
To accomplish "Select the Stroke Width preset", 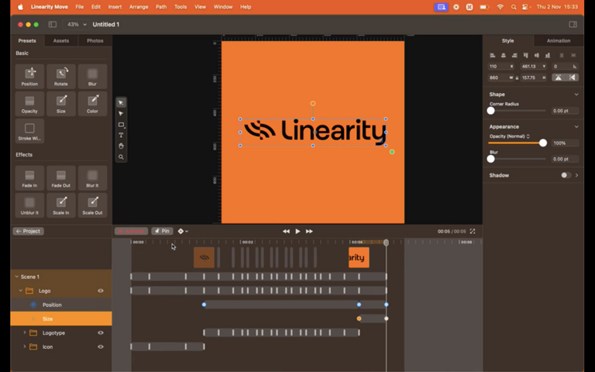I will pyautogui.click(x=29, y=131).
